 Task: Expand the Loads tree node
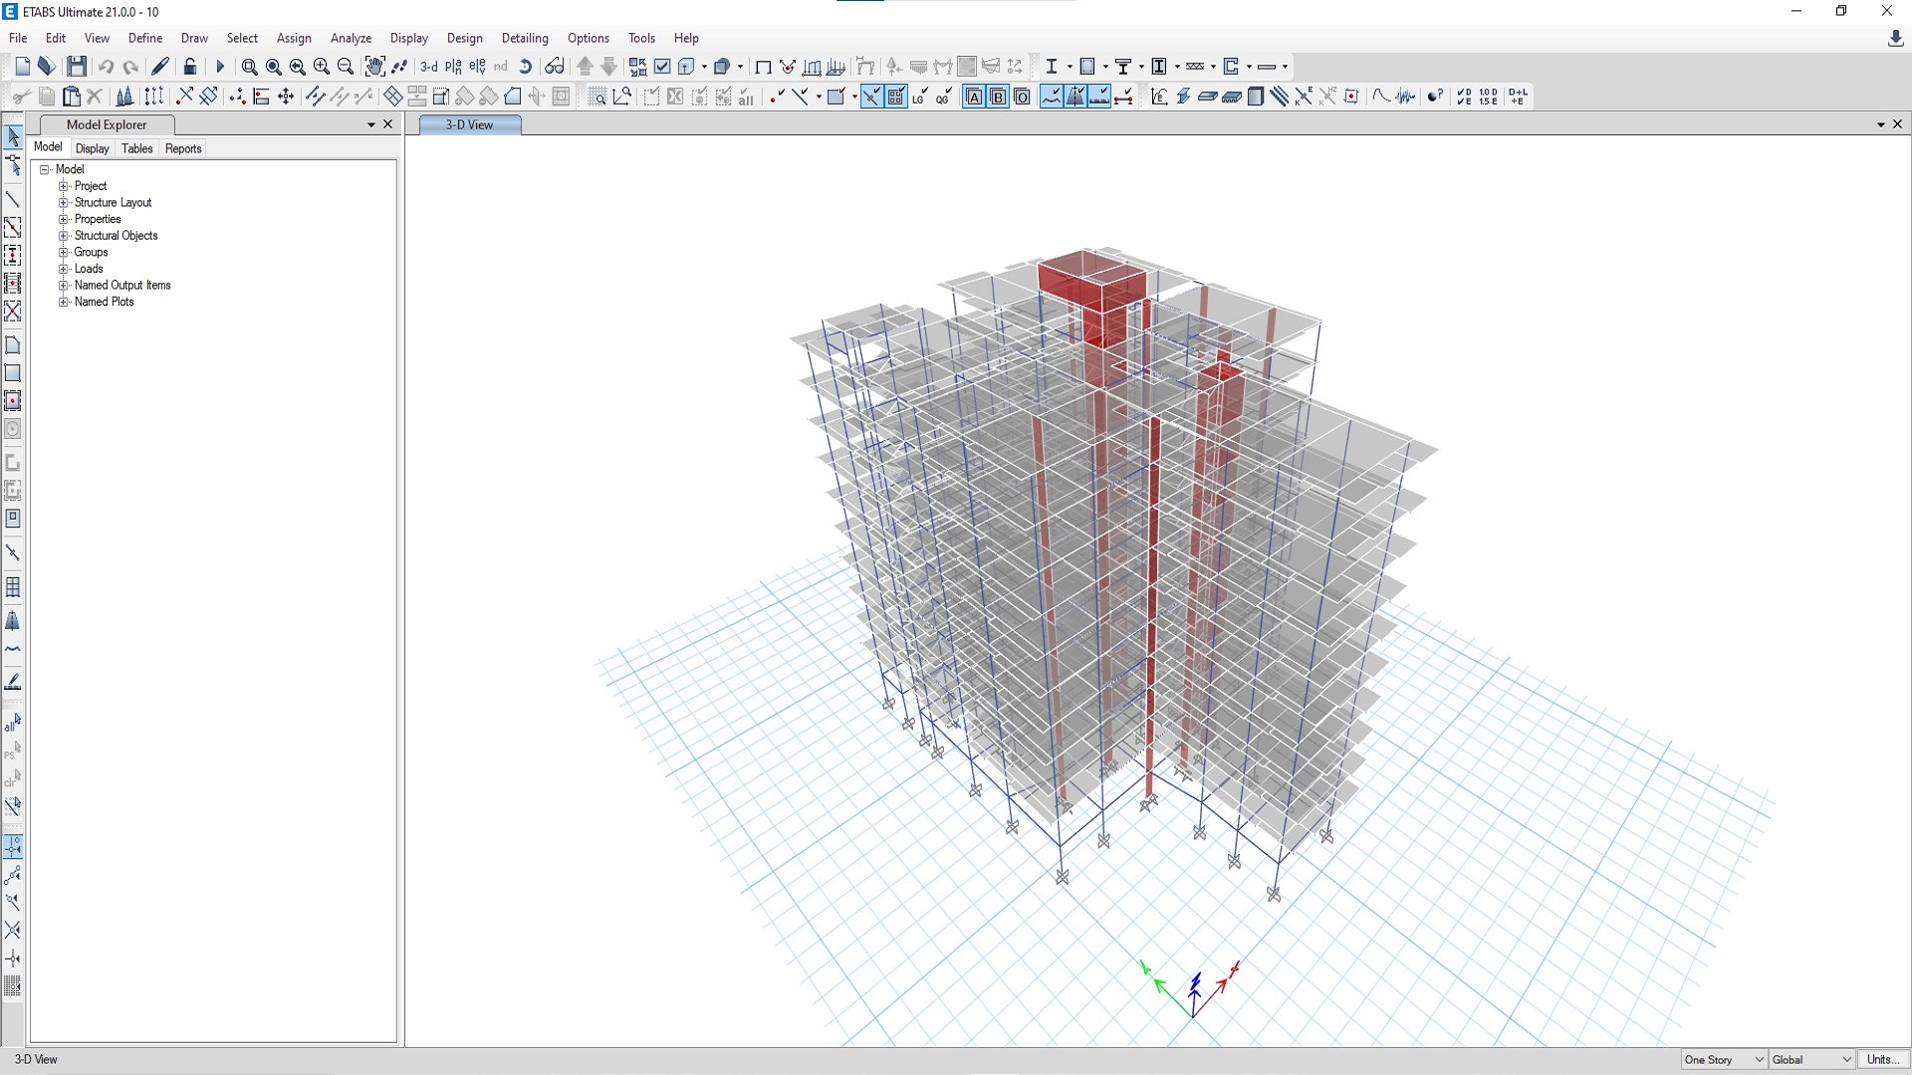point(64,269)
